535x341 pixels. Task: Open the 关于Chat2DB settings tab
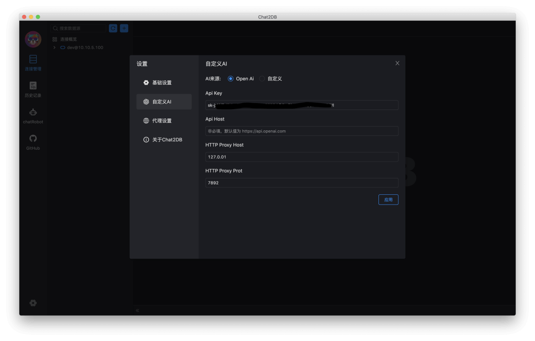coord(164,140)
